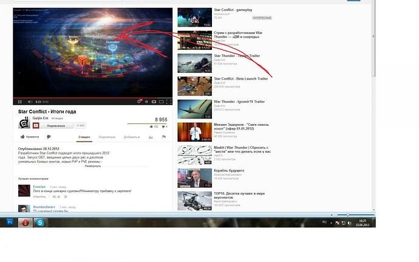This screenshot has height=262, width=419.
Task: Thumbs-up Enurian's comment
Action: (58, 197)
